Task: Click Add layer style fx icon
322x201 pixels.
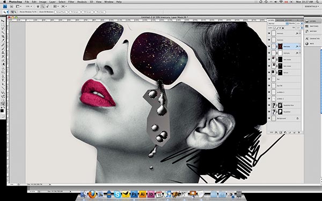Action: [276, 132]
